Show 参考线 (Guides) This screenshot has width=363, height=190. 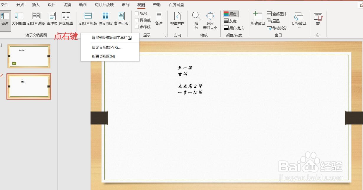(137, 26)
